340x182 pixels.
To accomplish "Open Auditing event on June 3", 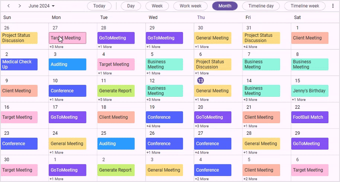I will click(x=68, y=64).
